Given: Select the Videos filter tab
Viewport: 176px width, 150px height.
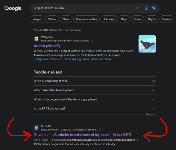Looking at the screenshot, I should [52, 19].
